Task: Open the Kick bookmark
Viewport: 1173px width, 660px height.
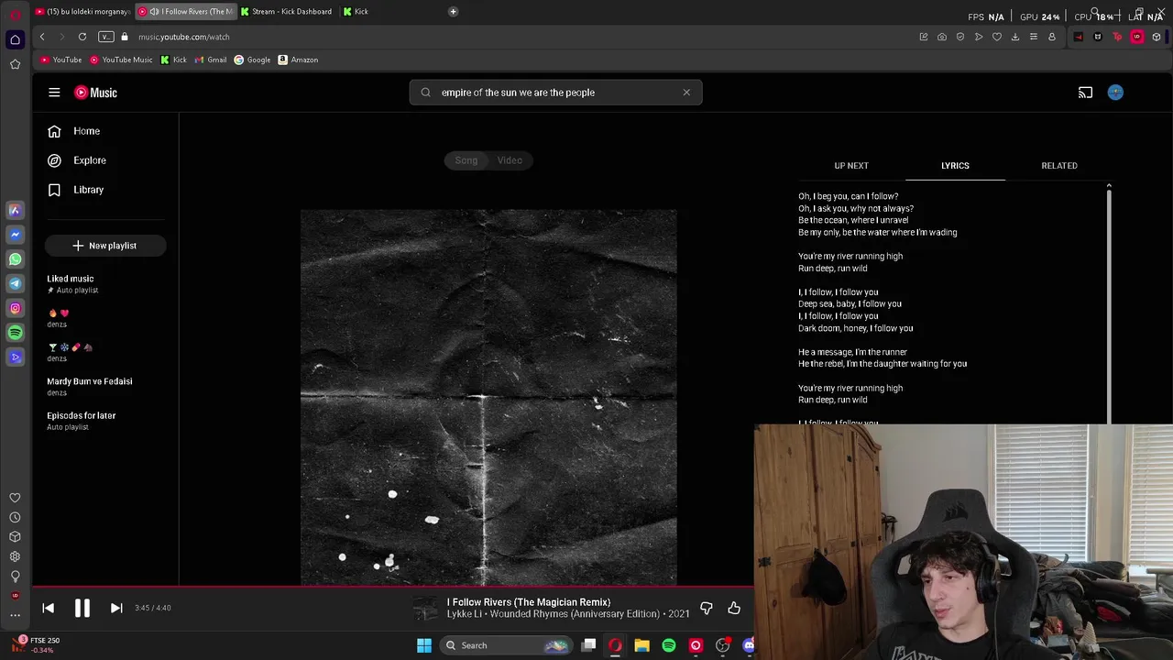Action: (x=173, y=60)
